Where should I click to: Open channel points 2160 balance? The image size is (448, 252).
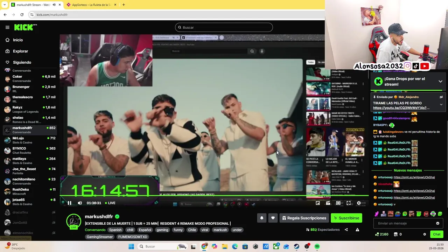pyautogui.click(x=381, y=234)
